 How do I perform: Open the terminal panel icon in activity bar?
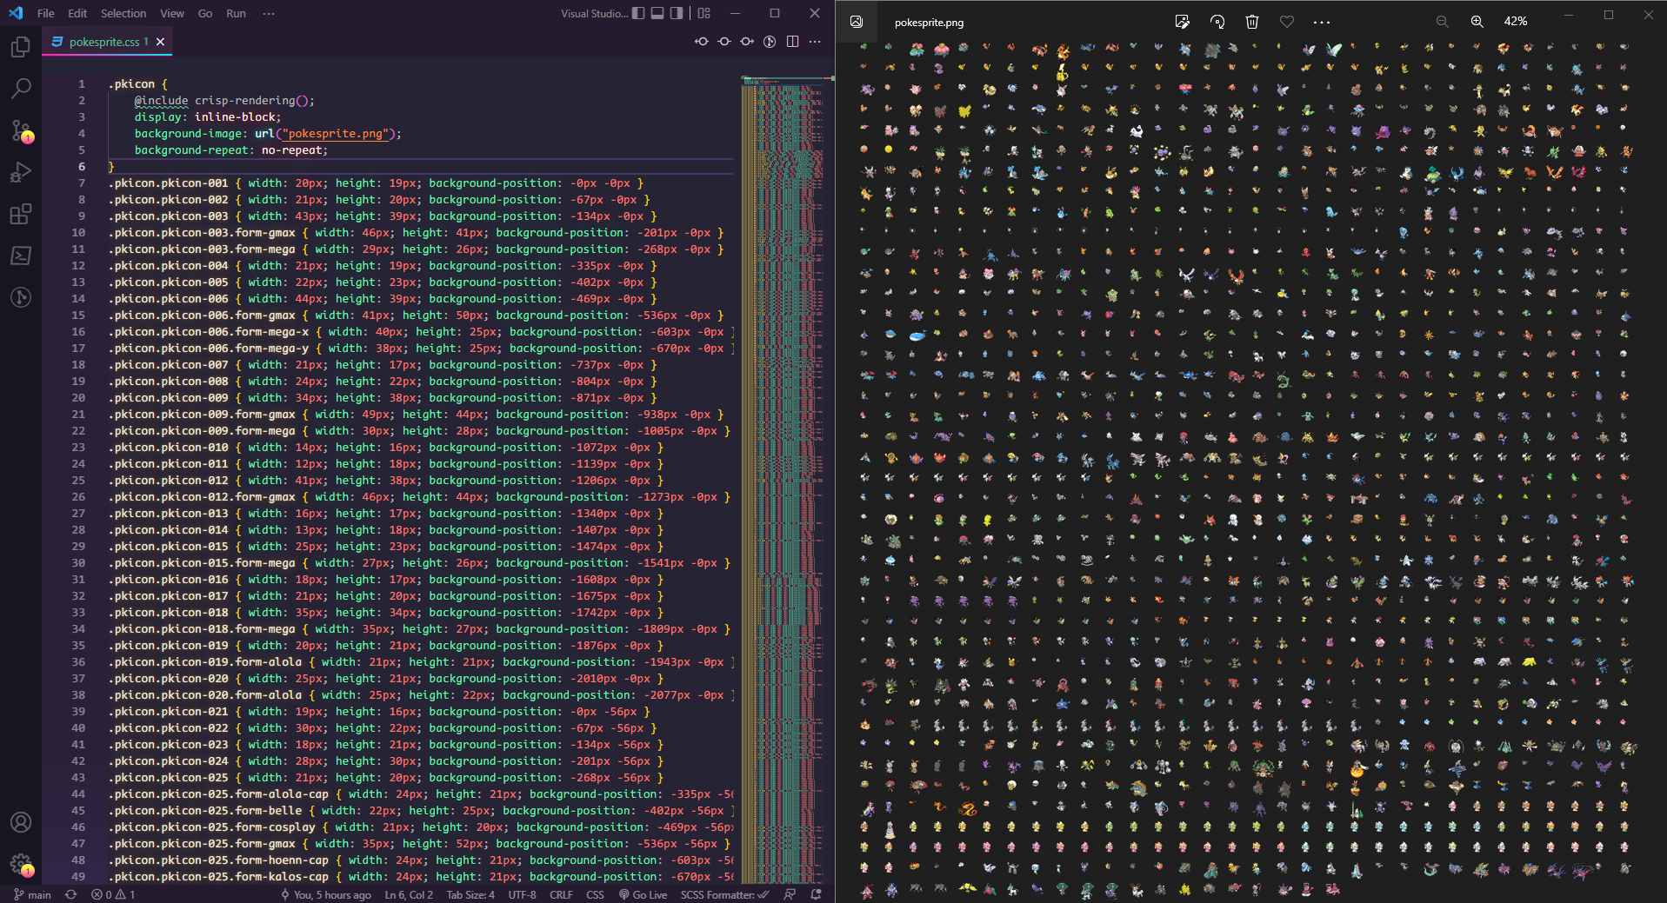[21, 256]
